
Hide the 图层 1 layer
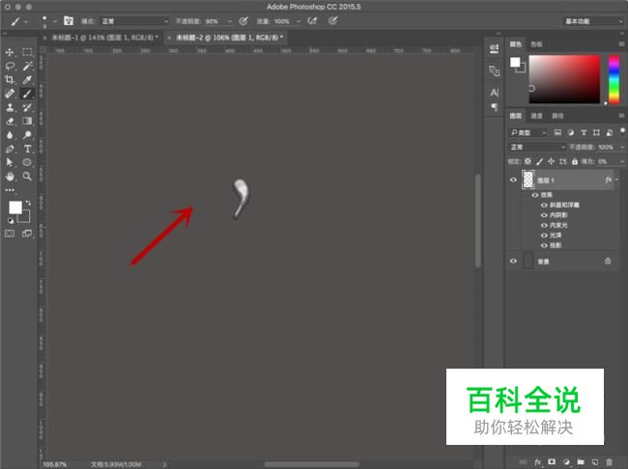513,179
